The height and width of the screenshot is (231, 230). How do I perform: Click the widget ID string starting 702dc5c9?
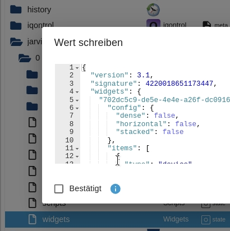point(164,100)
